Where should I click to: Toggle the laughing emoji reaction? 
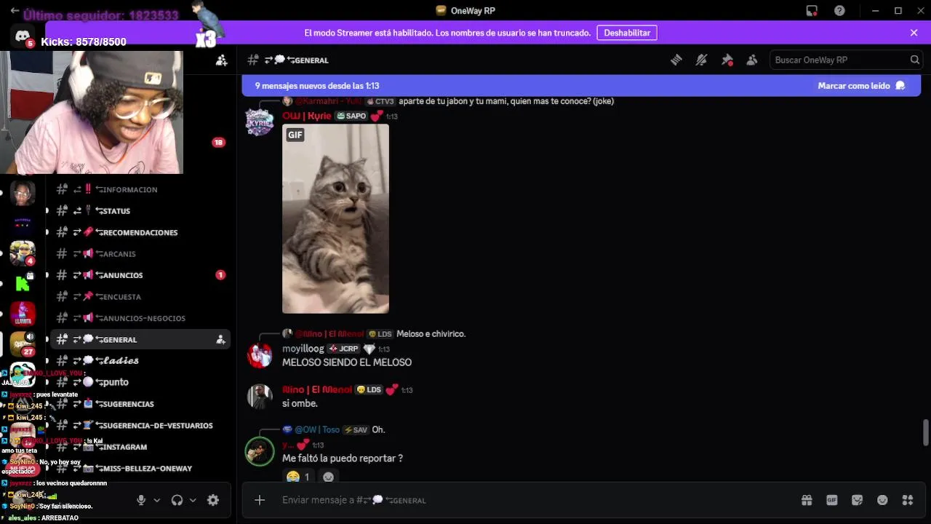click(298, 477)
